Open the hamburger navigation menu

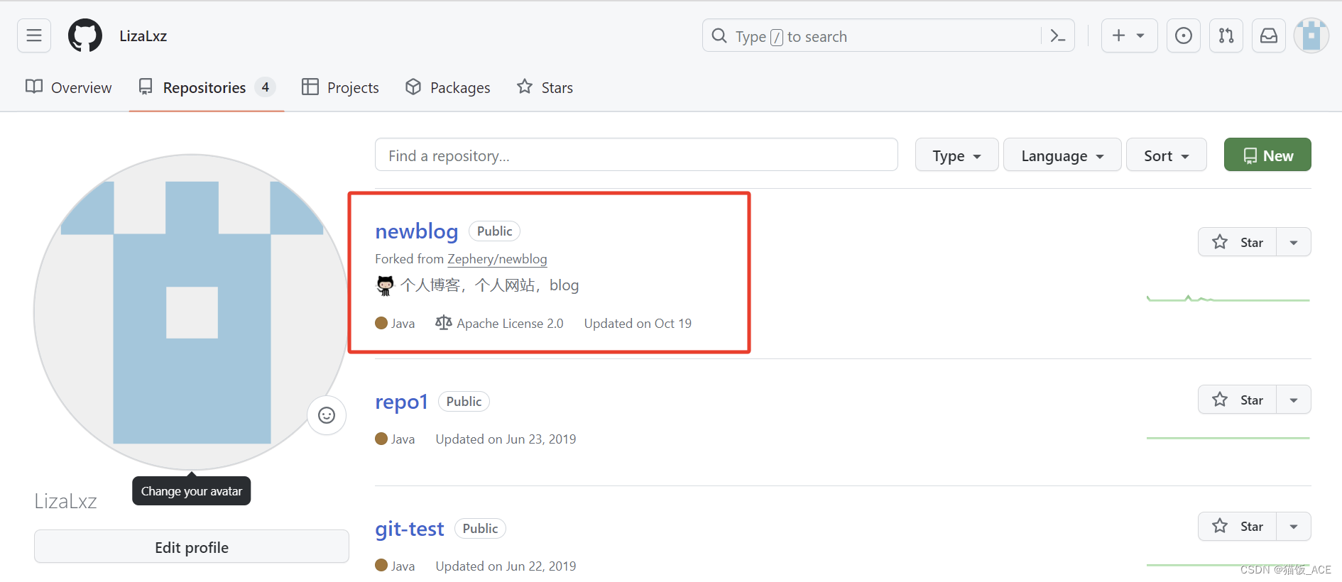(x=34, y=35)
